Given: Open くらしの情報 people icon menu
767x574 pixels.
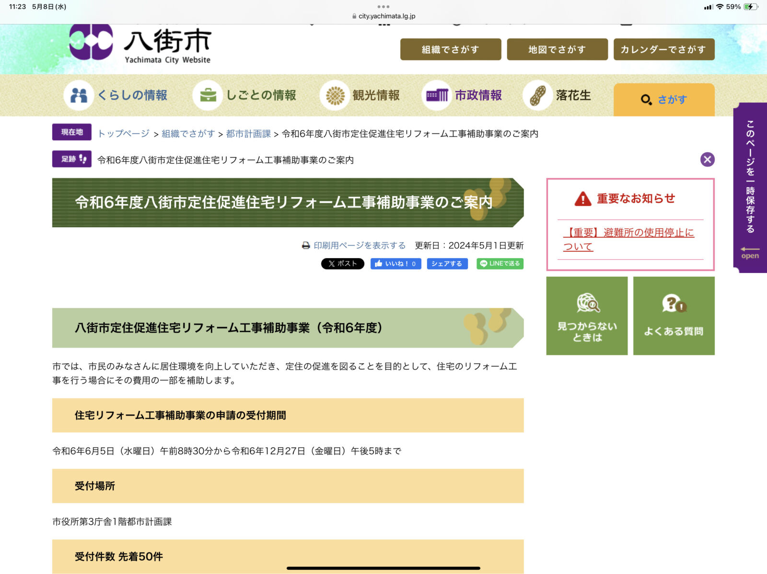Looking at the screenshot, I should (x=79, y=95).
